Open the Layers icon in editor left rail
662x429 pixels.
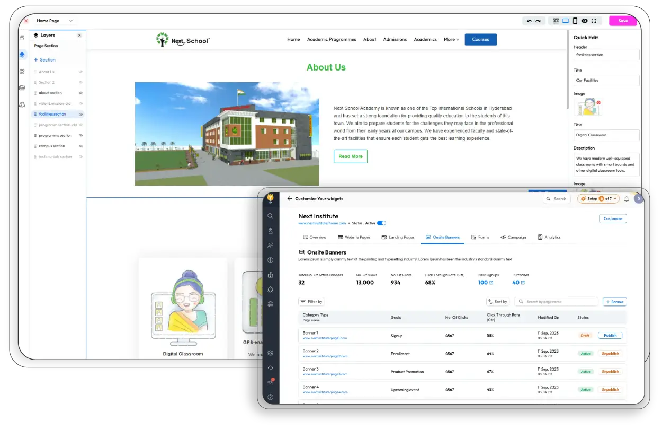tap(22, 55)
